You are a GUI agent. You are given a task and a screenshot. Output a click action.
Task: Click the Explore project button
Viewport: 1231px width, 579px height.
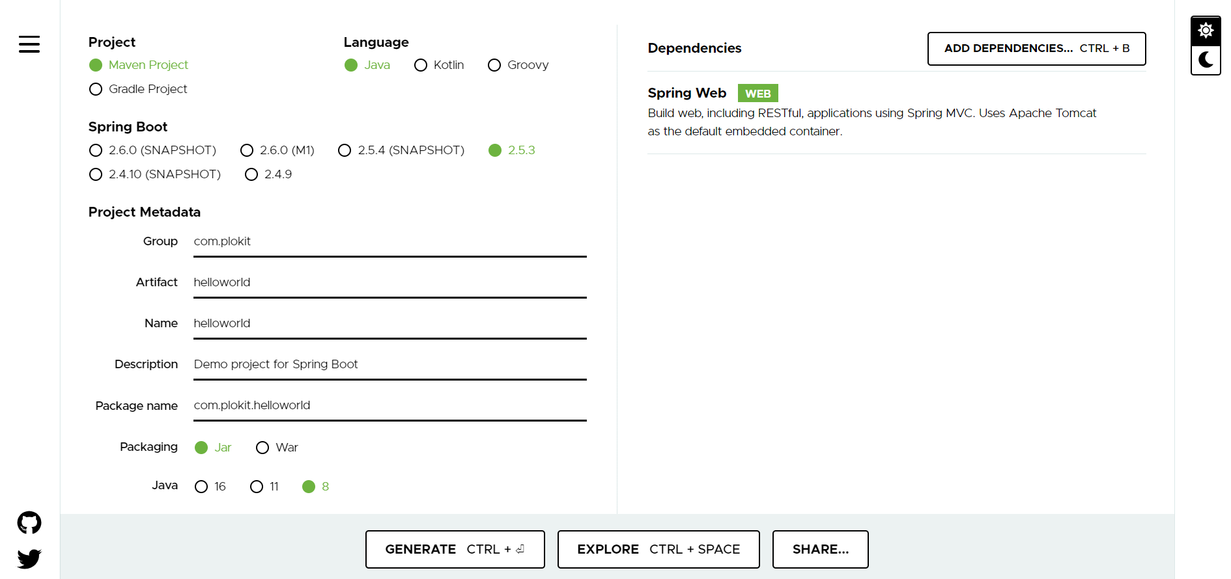(658, 549)
